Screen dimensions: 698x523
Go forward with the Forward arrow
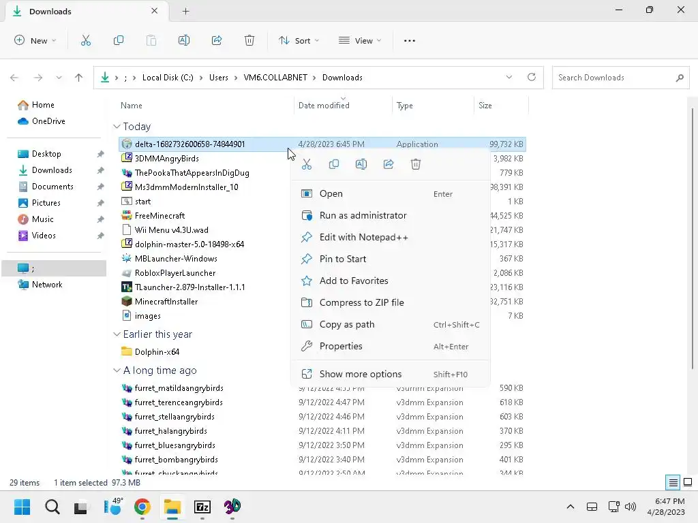38,78
